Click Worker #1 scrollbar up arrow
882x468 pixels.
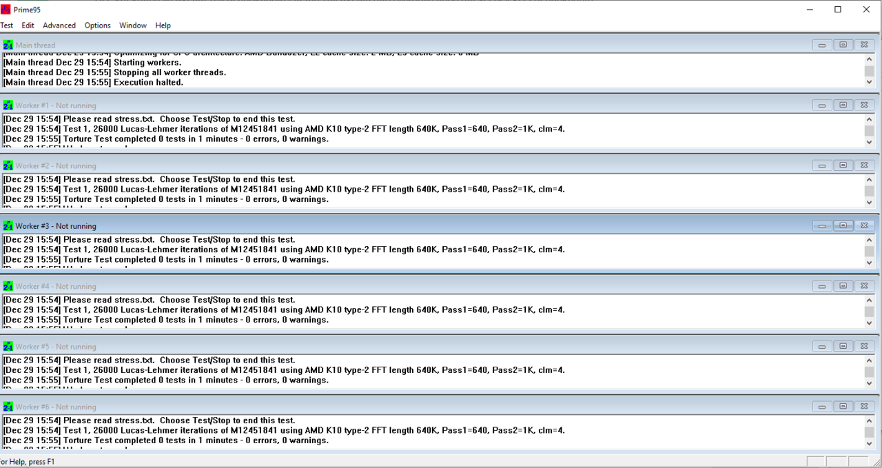click(x=869, y=119)
